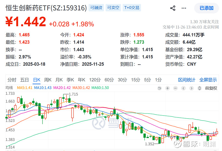
Task: Switch to the 1分 chart interval
Action: pos(158,80)
